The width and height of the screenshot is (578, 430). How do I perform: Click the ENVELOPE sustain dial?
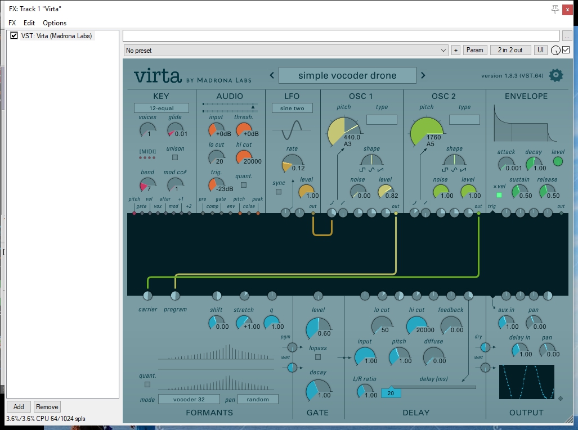(519, 192)
